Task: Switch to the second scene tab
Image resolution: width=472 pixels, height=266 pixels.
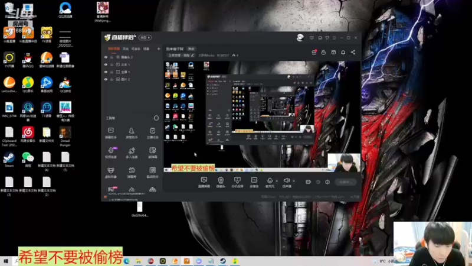Action: [x=126, y=48]
